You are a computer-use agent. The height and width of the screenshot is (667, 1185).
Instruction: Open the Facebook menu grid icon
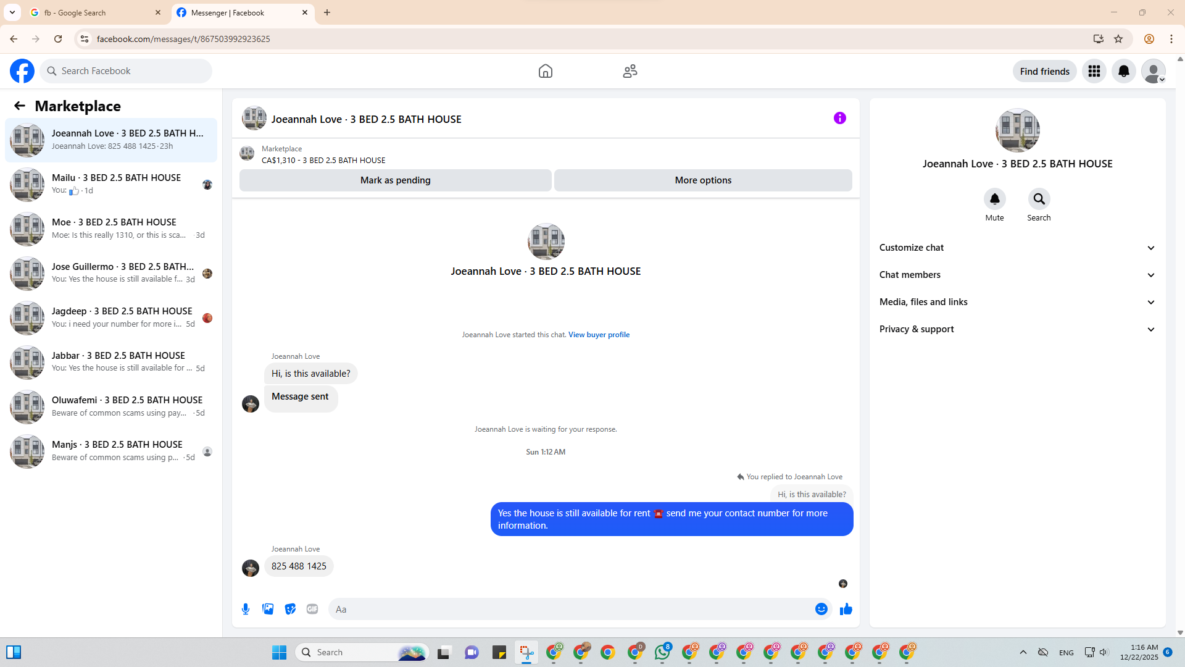tap(1094, 71)
